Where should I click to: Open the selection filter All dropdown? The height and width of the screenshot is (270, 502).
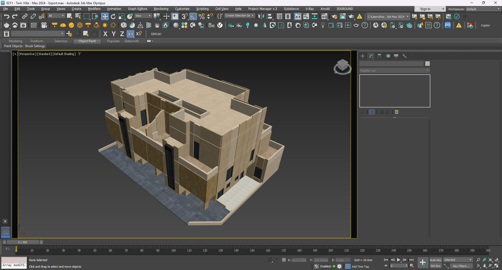click(x=56, y=16)
